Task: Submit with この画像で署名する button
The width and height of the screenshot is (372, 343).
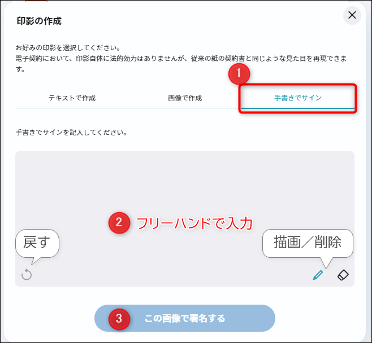Action: [185, 318]
